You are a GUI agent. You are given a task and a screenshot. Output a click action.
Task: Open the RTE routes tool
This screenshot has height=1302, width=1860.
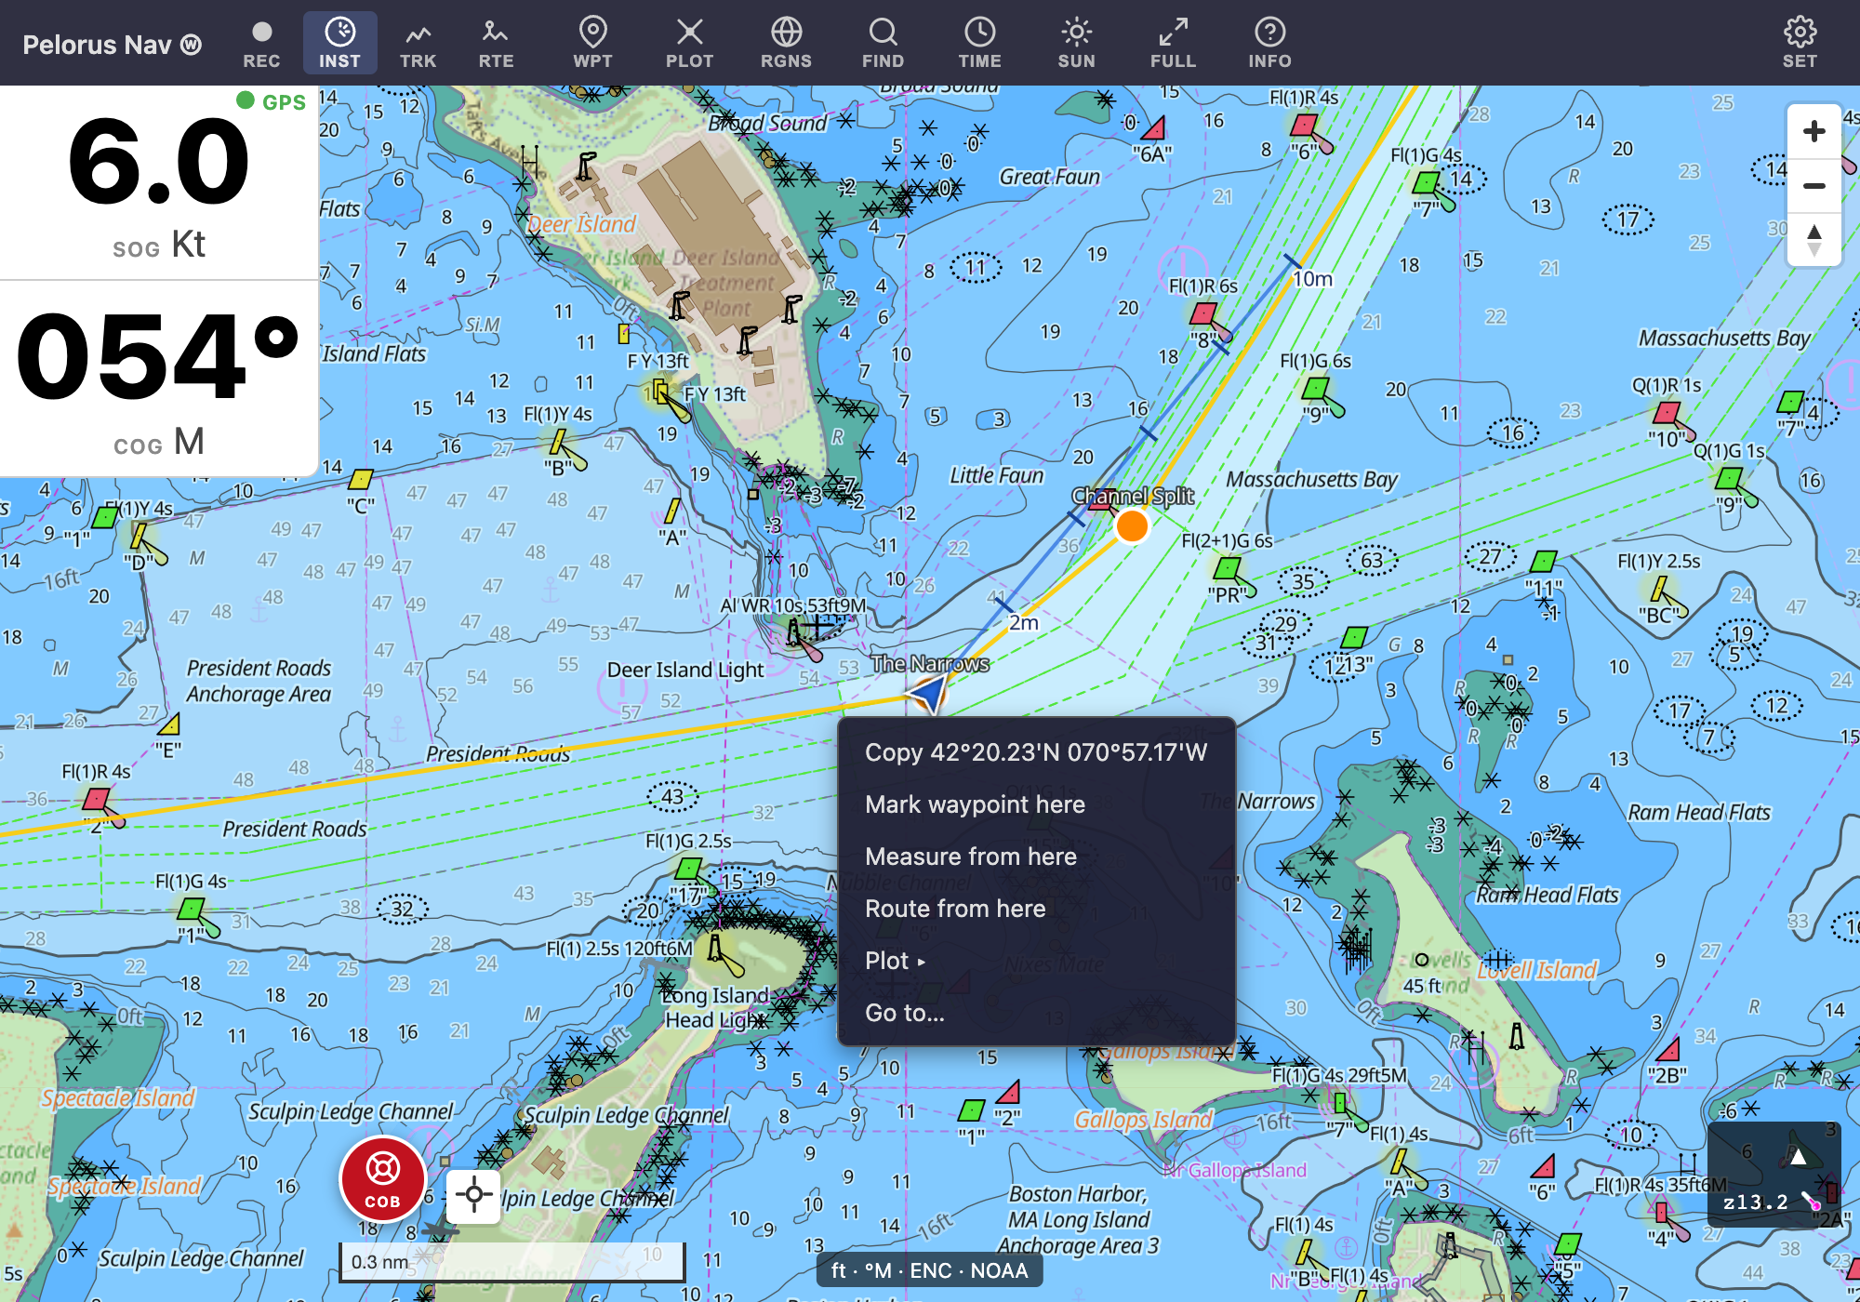coord(496,44)
